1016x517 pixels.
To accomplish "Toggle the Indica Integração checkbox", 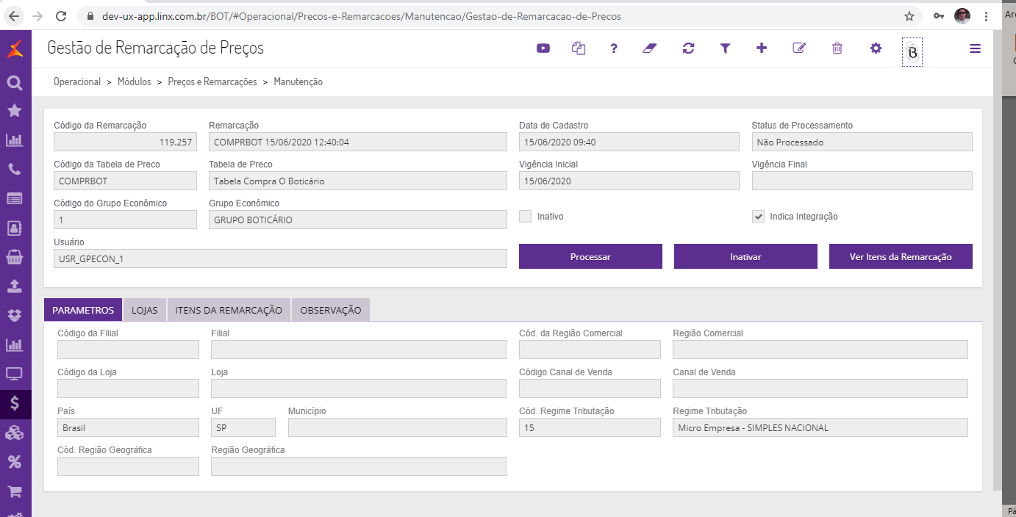I will (758, 217).
